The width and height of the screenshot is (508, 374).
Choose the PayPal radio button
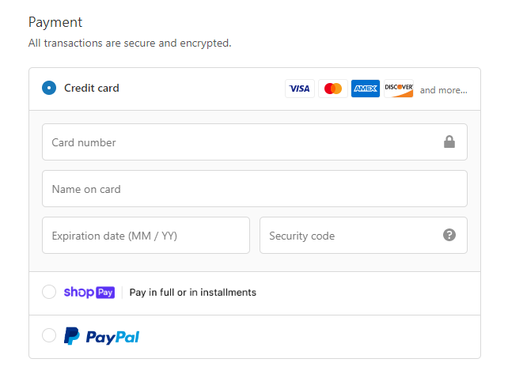(49, 335)
